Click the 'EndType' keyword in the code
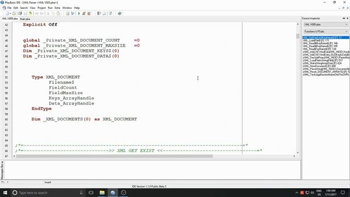This screenshot has width=350, height=197. point(42,109)
